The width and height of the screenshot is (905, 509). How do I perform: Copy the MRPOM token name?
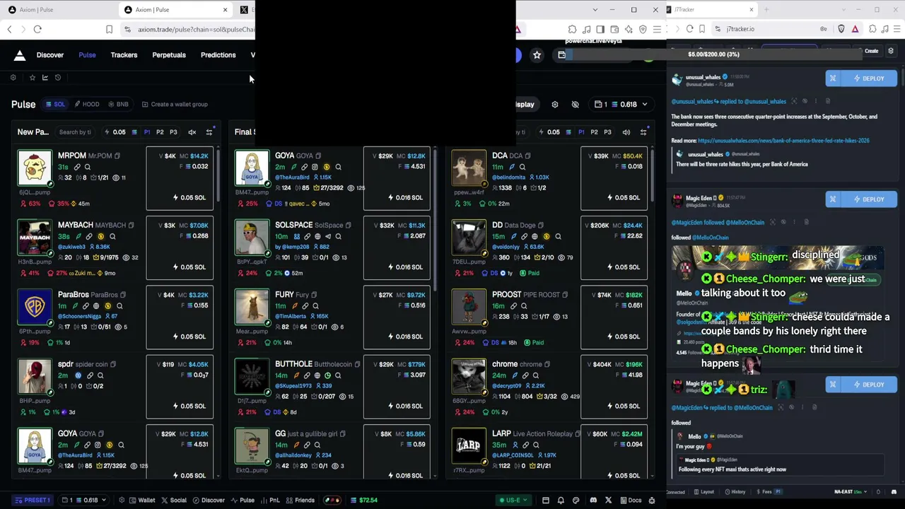click(117, 156)
